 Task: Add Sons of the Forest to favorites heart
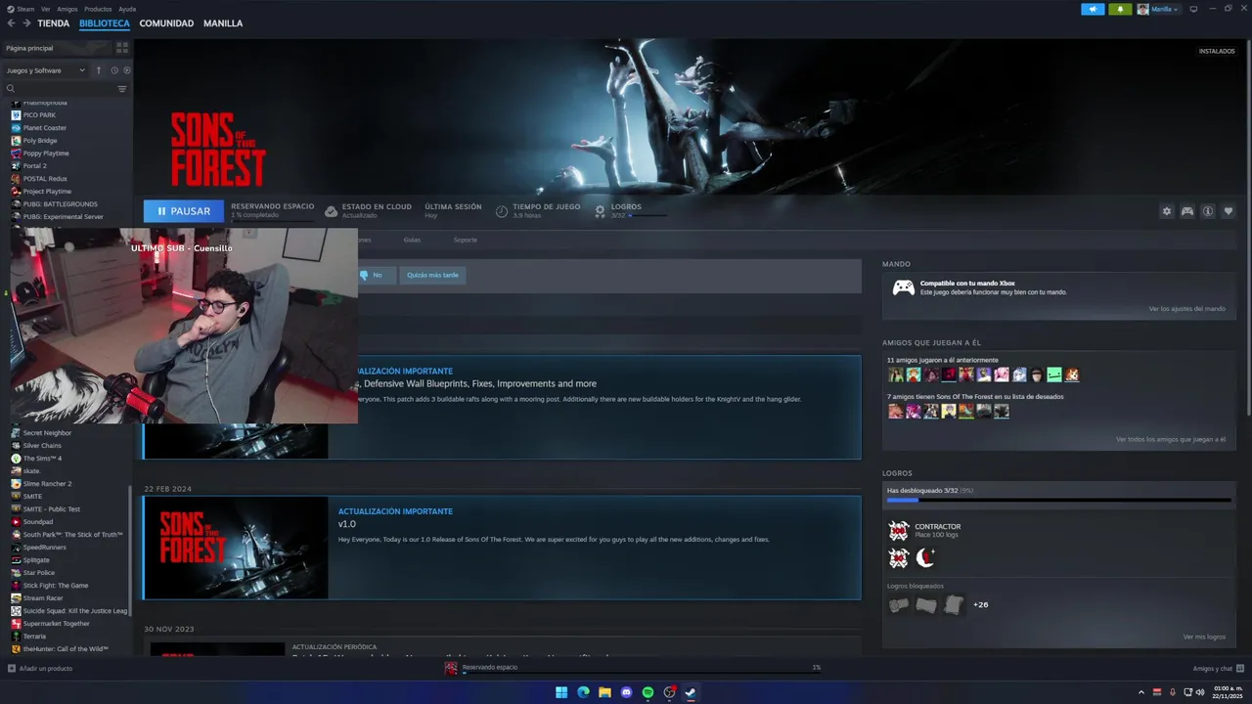click(1229, 211)
